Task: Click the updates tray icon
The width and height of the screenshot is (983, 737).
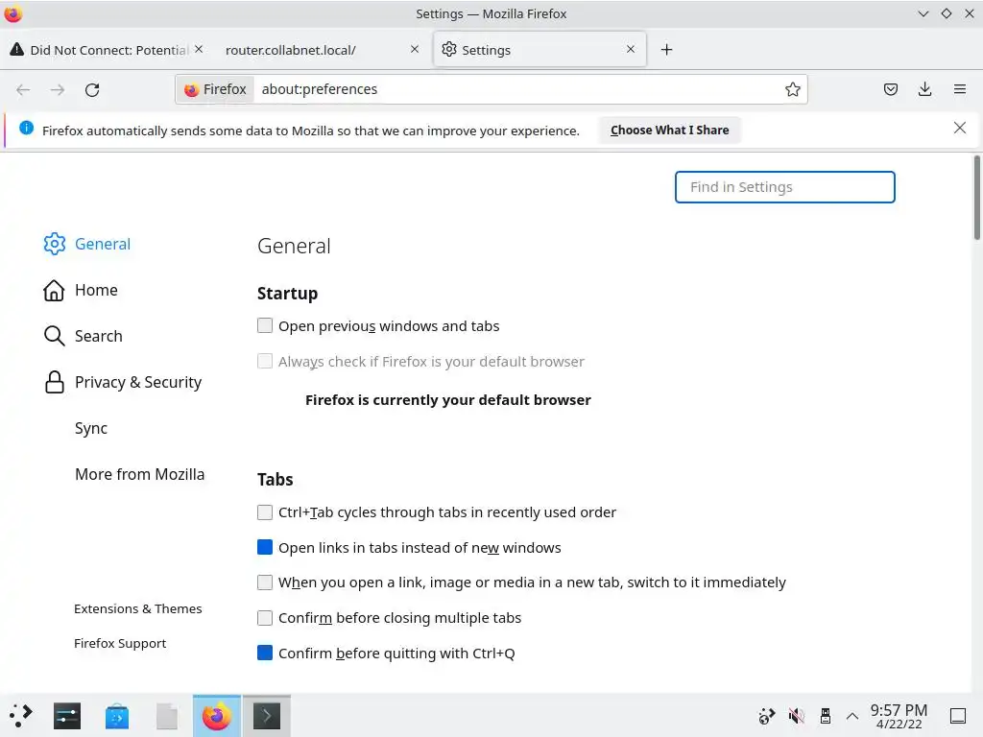Action: pos(766,716)
